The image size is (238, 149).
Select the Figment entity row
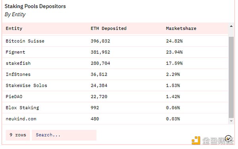pos(115,52)
